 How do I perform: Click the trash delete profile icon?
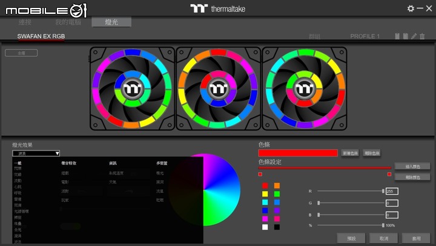click(422, 36)
